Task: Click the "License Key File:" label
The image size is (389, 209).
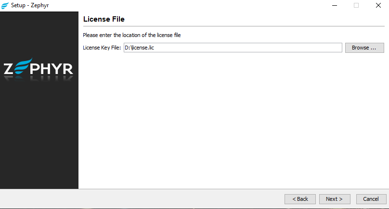Action: 102,48
